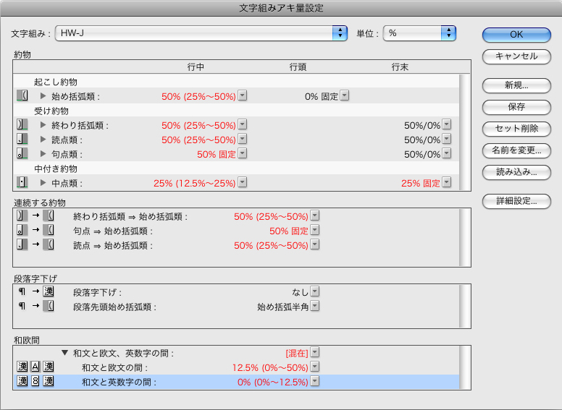Click the OK button

(x=516, y=35)
